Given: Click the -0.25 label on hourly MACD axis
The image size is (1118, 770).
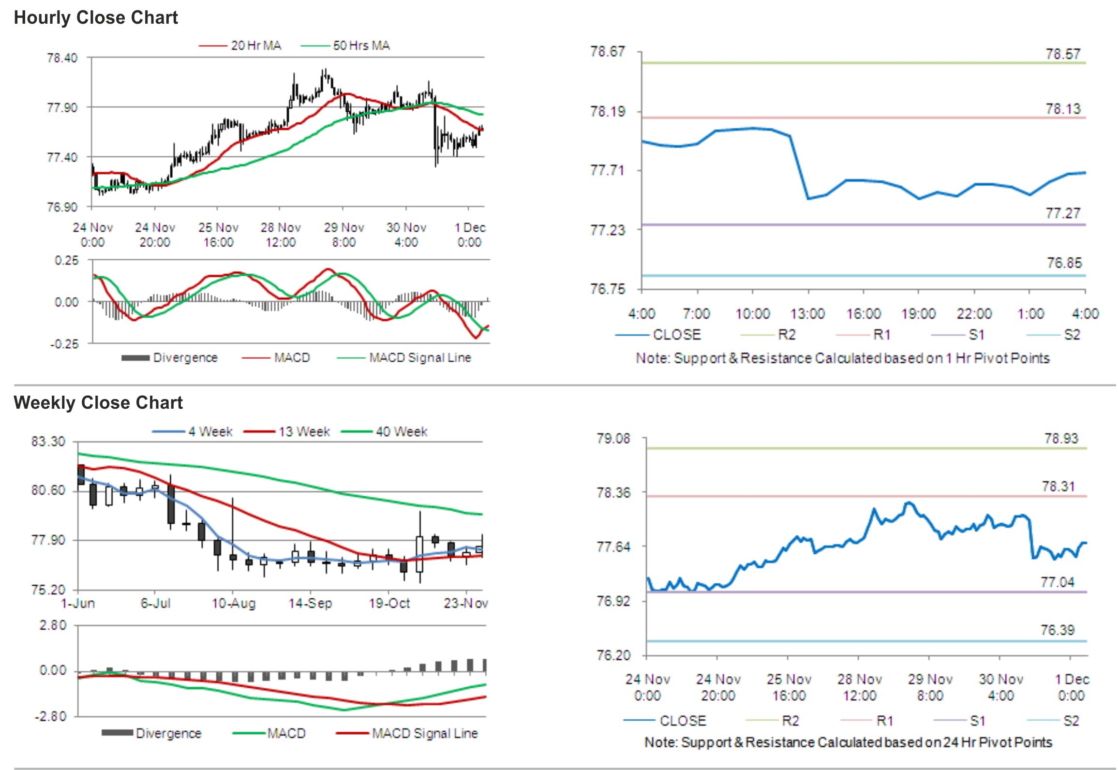Looking at the screenshot, I should 64,344.
